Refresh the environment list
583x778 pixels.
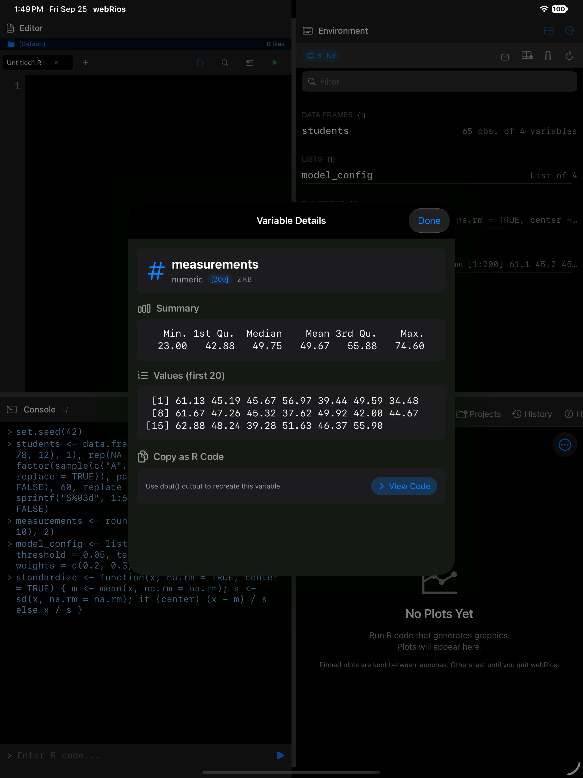tap(569, 56)
